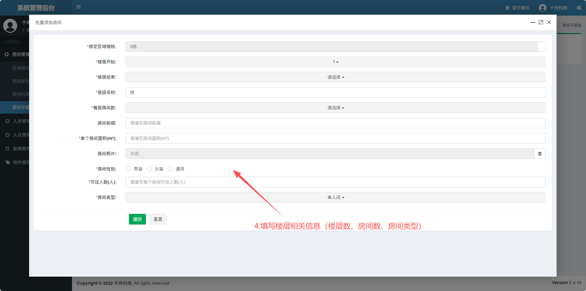The width and height of the screenshot is (586, 291).
Task: Open the 楼层开始 dropdown
Action: click(x=335, y=62)
